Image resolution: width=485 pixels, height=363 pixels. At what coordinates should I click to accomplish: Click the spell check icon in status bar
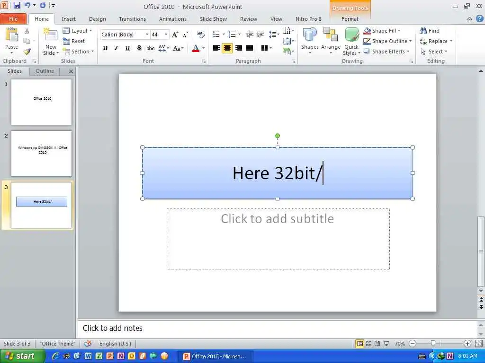click(88, 344)
